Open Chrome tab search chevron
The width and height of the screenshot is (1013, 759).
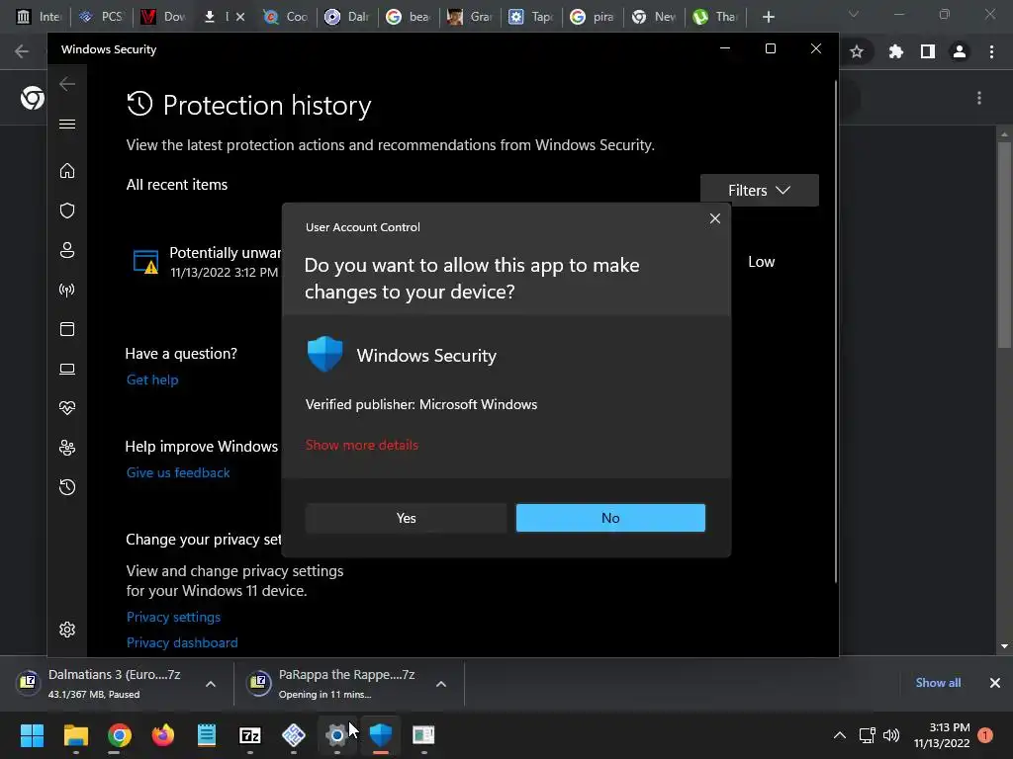854,14
